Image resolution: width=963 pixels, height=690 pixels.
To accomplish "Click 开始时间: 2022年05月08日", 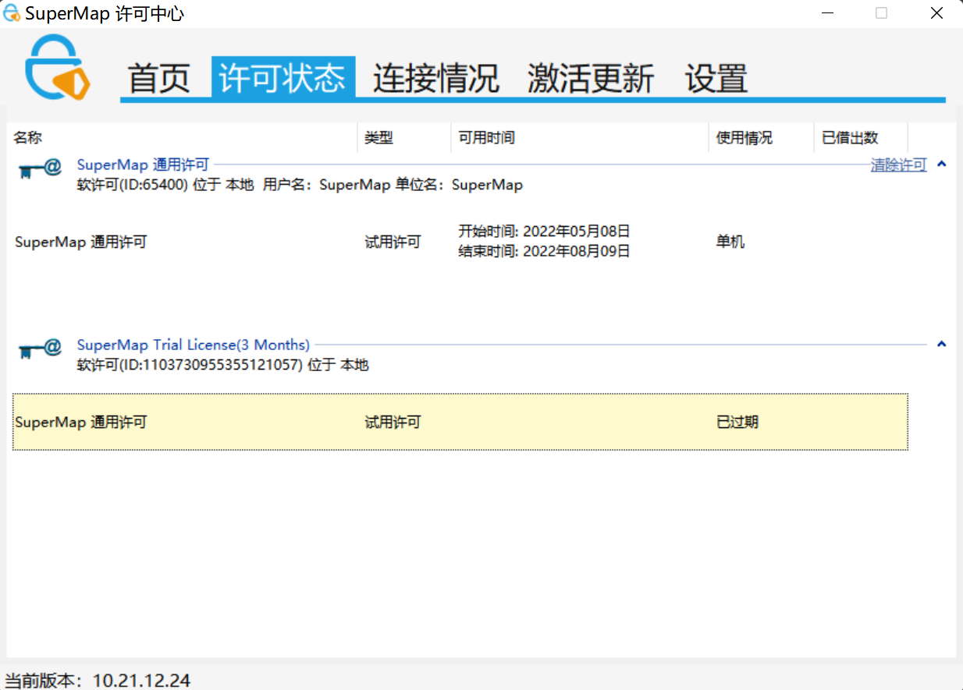I will (x=544, y=231).
